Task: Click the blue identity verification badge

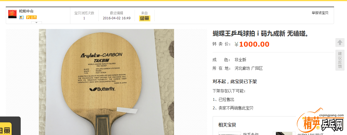Action: point(22,17)
